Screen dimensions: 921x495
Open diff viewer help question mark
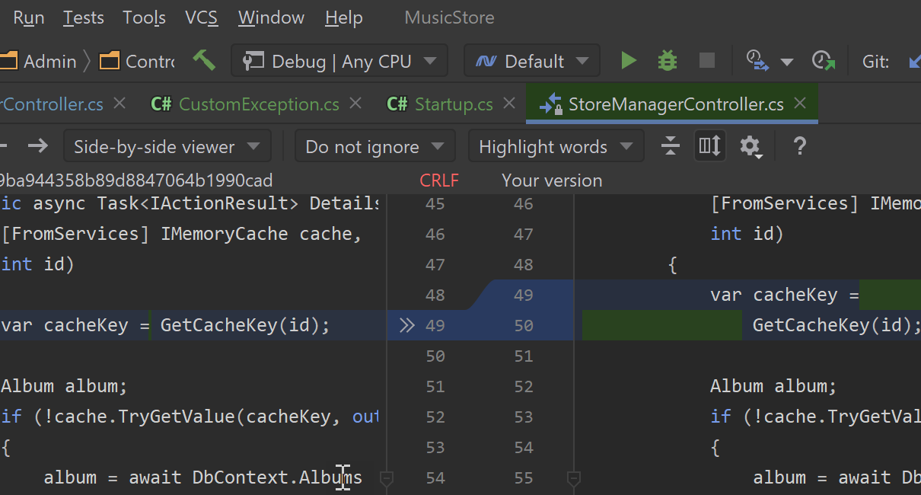(799, 146)
